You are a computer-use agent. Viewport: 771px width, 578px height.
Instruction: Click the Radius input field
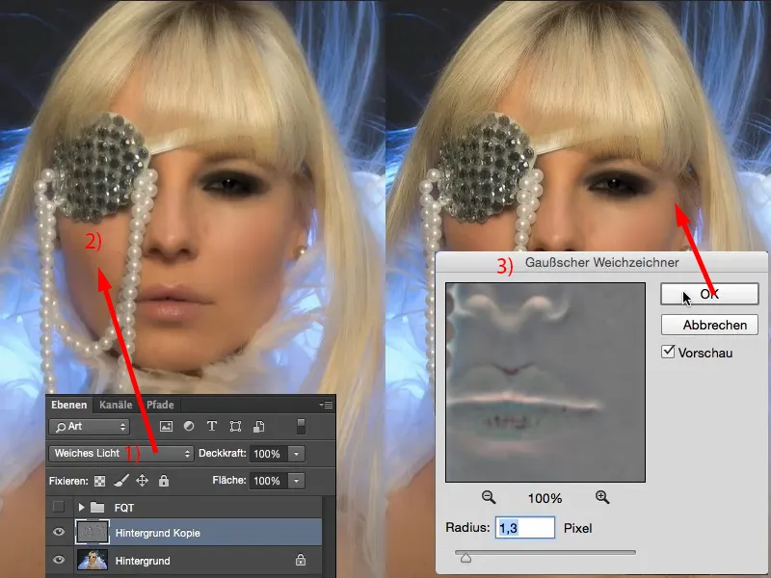tap(525, 528)
